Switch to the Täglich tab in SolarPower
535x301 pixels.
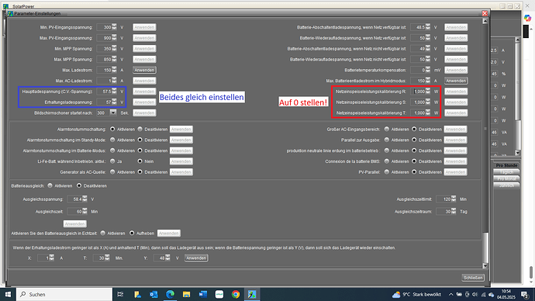coord(506,172)
